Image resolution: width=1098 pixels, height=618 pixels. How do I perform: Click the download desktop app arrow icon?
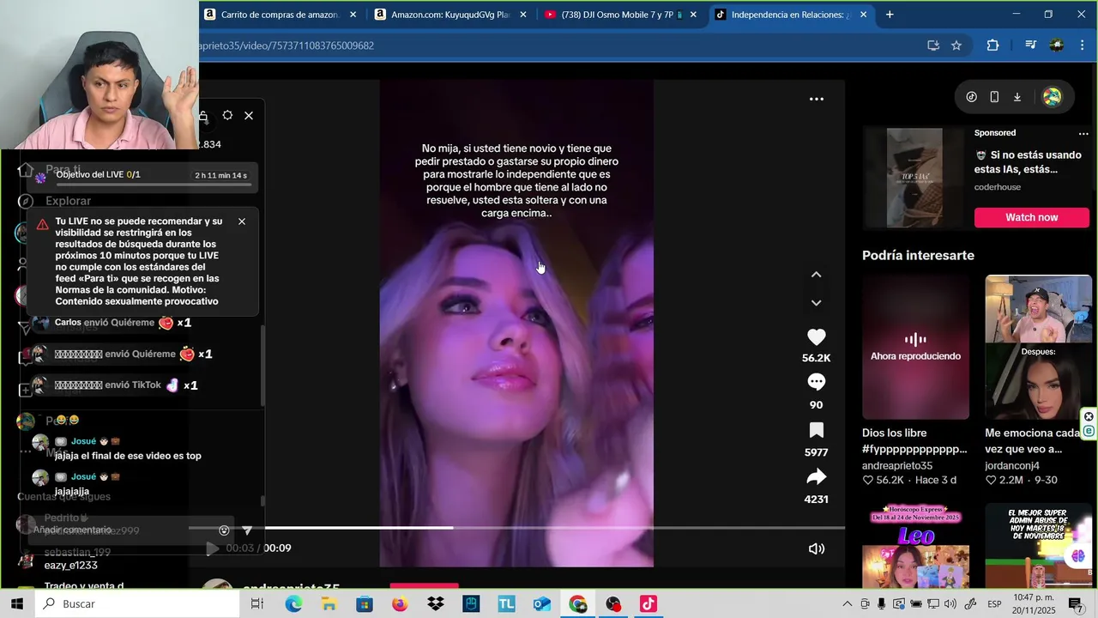(x=1017, y=97)
